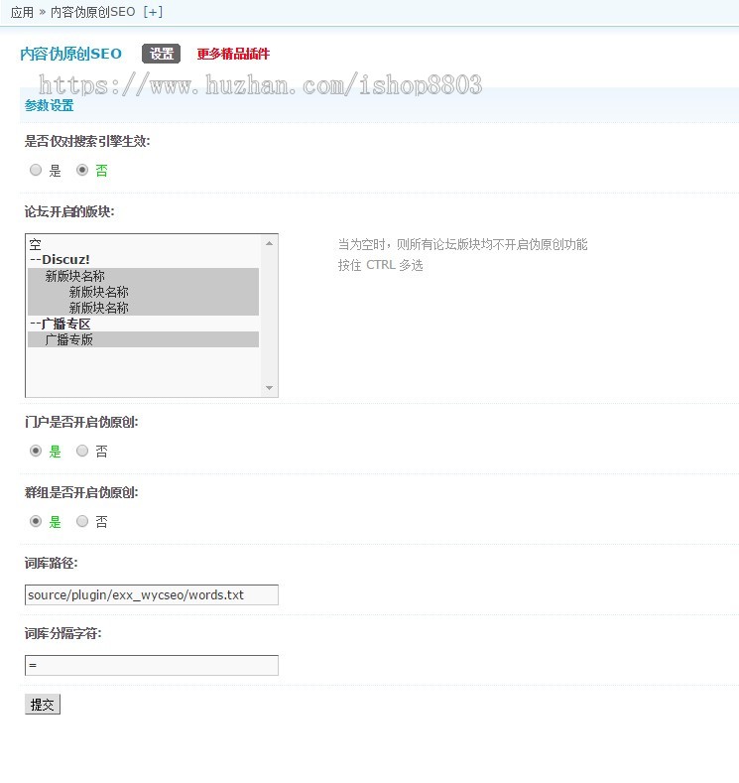
Task: Click the 词库路径 input field
Action: pyautogui.click(x=152, y=594)
